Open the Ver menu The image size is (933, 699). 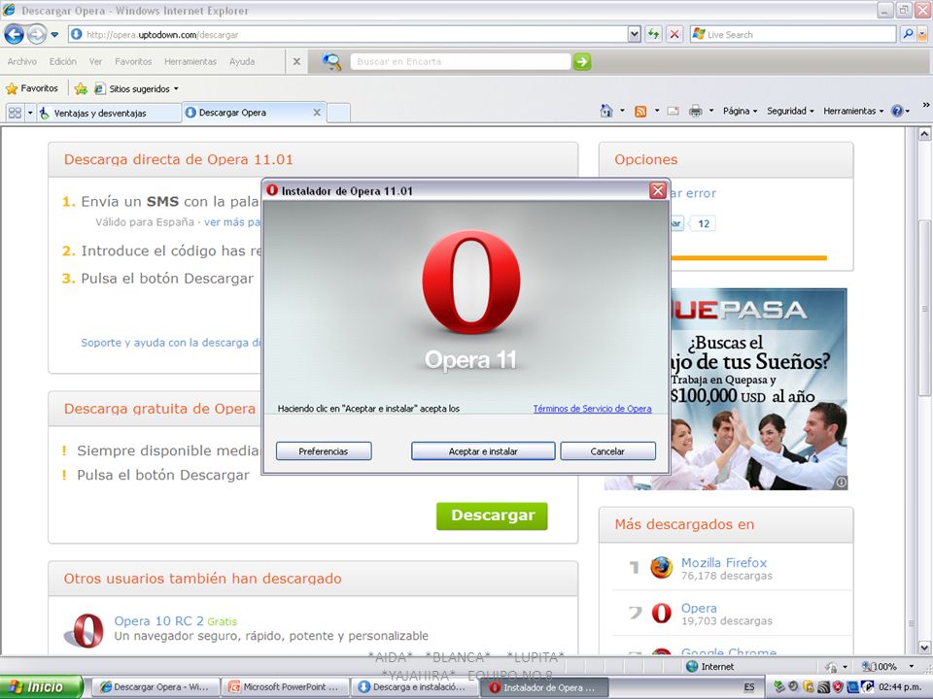[x=95, y=61]
